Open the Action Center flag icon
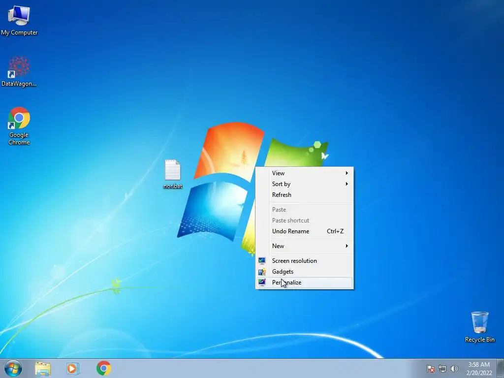This screenshot has width=504, height=378. (430, 369)
